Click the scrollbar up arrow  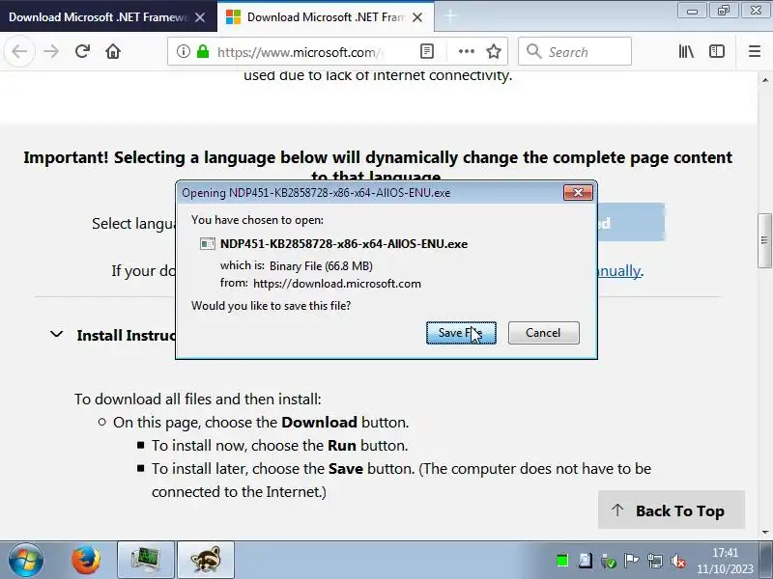click(x=765, y=79)
